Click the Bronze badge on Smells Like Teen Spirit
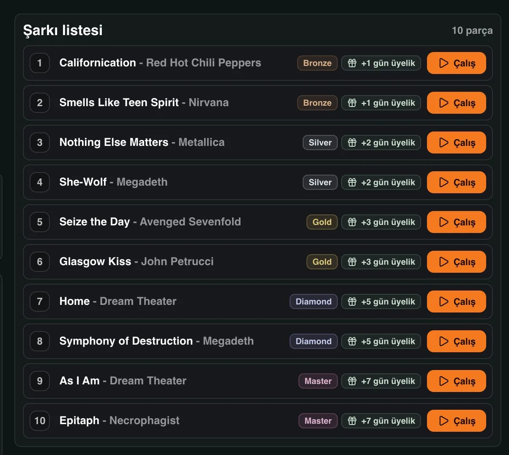The width and height of the screenshot is (509, 455). [317, 103]
